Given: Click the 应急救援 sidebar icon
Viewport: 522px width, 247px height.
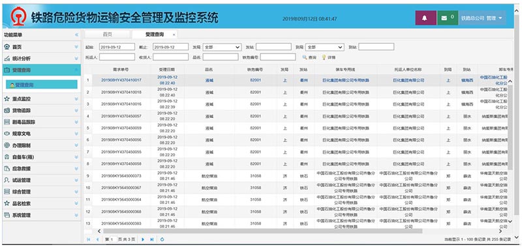Looking at the screenshot, I should pyautogui.click(x=7, y=169).
